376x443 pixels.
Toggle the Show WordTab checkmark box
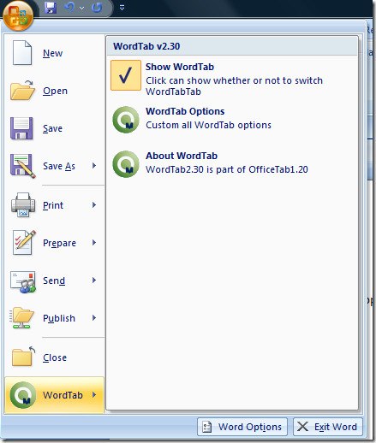tap(126, 75)
